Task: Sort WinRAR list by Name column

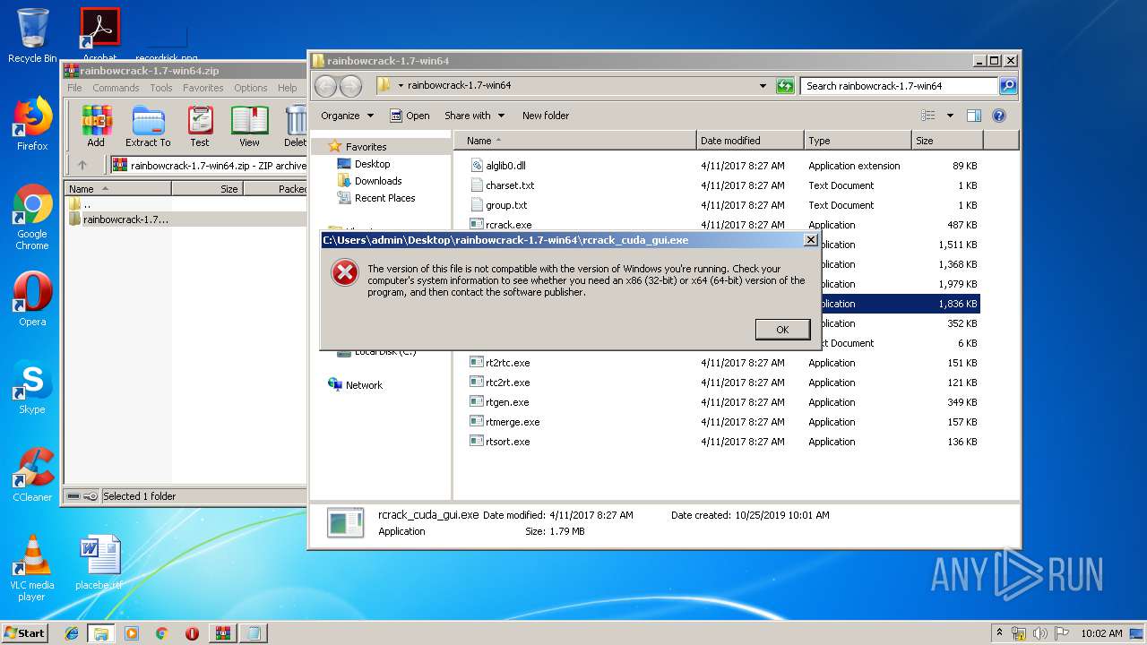Action: (x=117, y=189)
